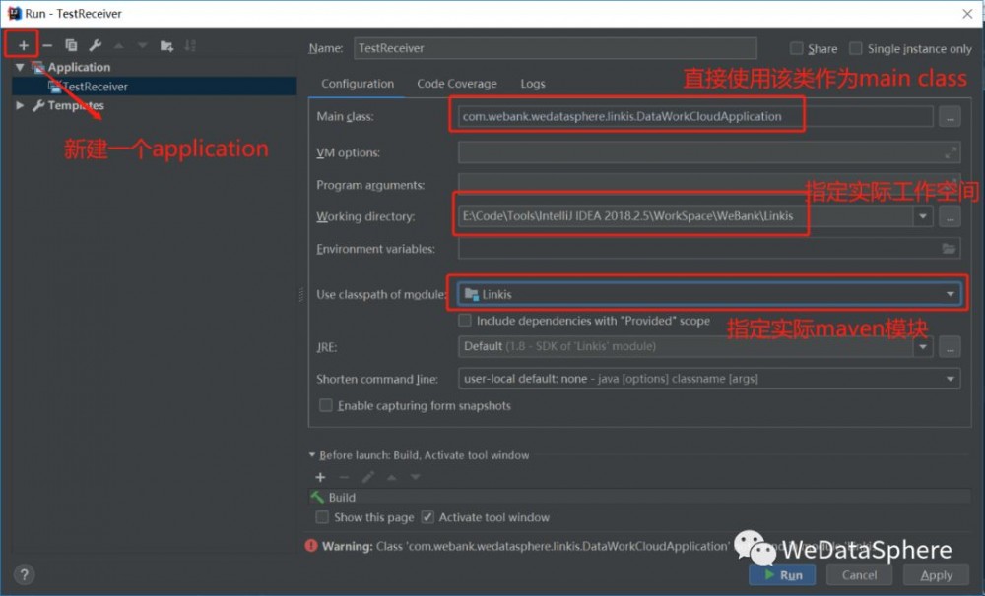Open help with question mark button
Viewport: 985px width, 596px height.
pos(24,574)
